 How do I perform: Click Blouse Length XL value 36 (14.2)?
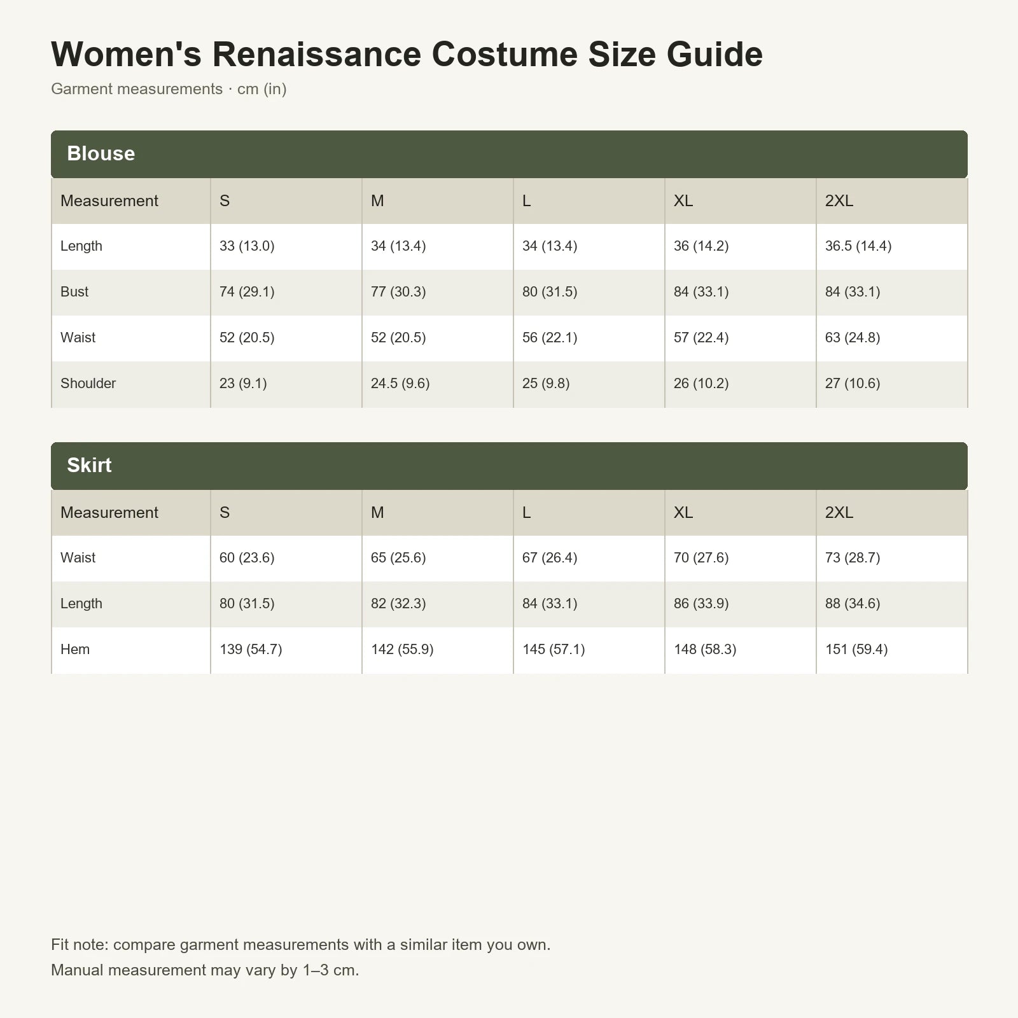pyautogui.click(x=701, y=246)
